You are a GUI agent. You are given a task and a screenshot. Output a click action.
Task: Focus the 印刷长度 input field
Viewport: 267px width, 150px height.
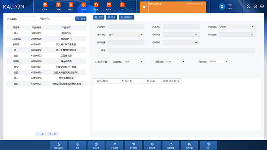(181, 34)
